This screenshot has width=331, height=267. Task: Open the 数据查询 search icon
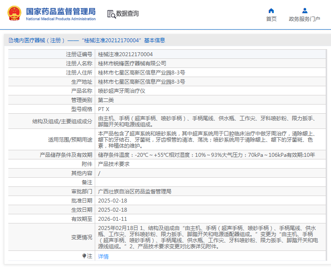point(111,14)
